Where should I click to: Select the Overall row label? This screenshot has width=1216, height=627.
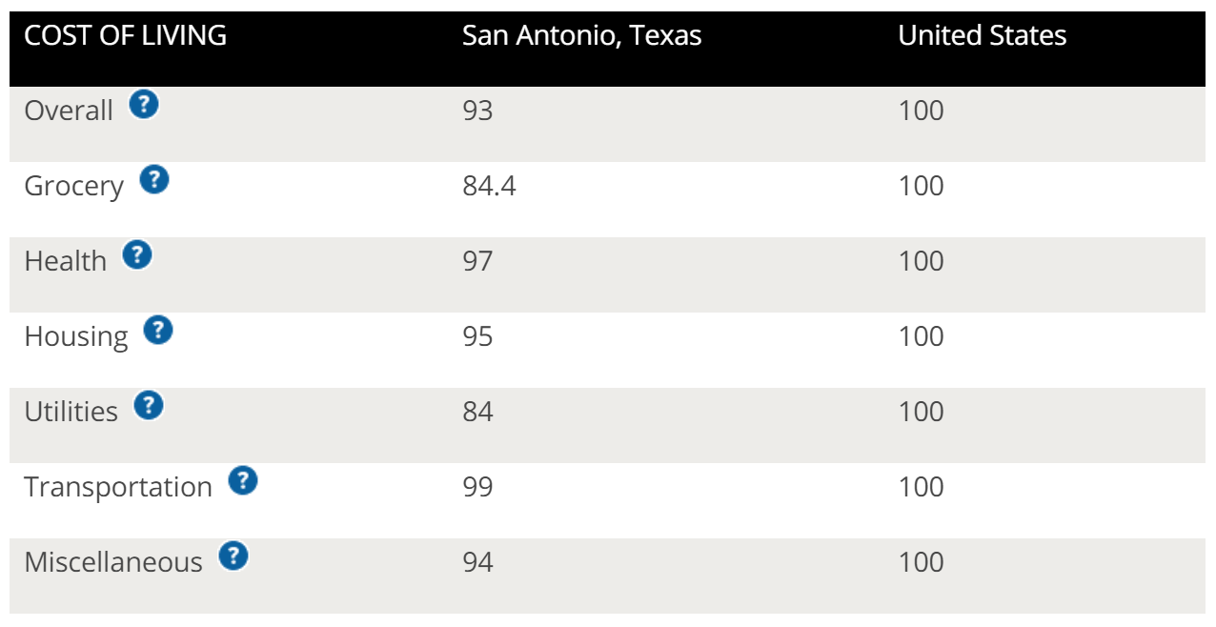[69, 111]
